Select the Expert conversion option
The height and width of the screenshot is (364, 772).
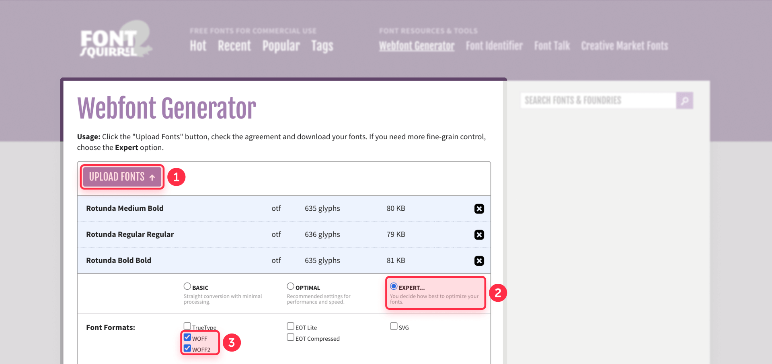[x=394, y=286]
